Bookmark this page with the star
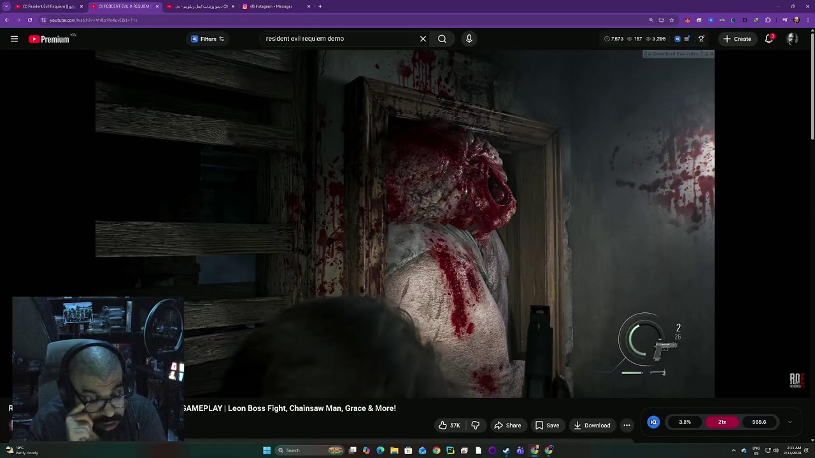 coord(672,20)
